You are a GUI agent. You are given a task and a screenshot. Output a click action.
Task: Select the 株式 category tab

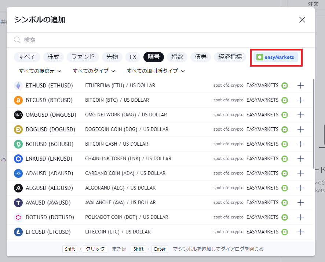coord(54,57)
